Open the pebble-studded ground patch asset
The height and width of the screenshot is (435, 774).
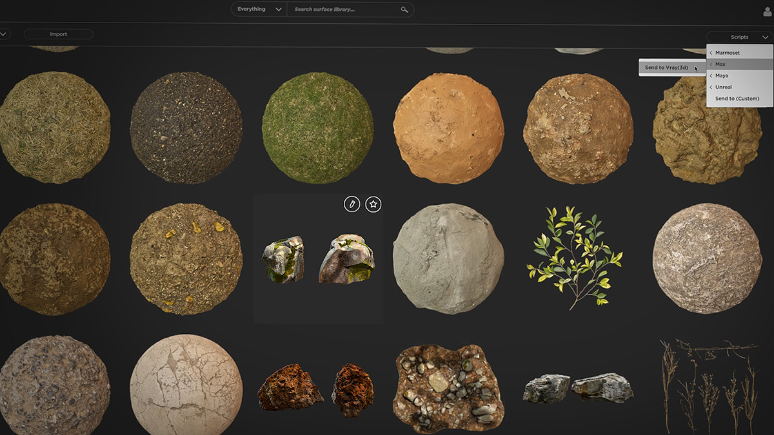coord(448,388)
